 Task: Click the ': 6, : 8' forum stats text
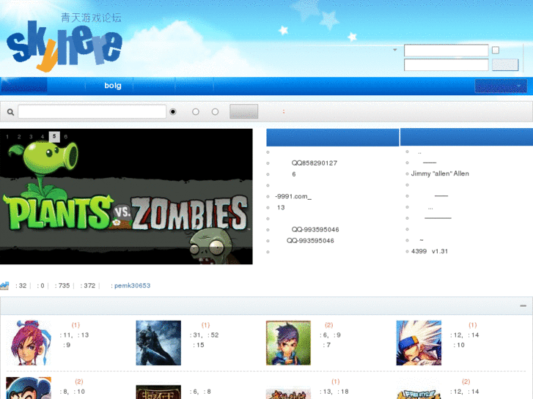200,392
